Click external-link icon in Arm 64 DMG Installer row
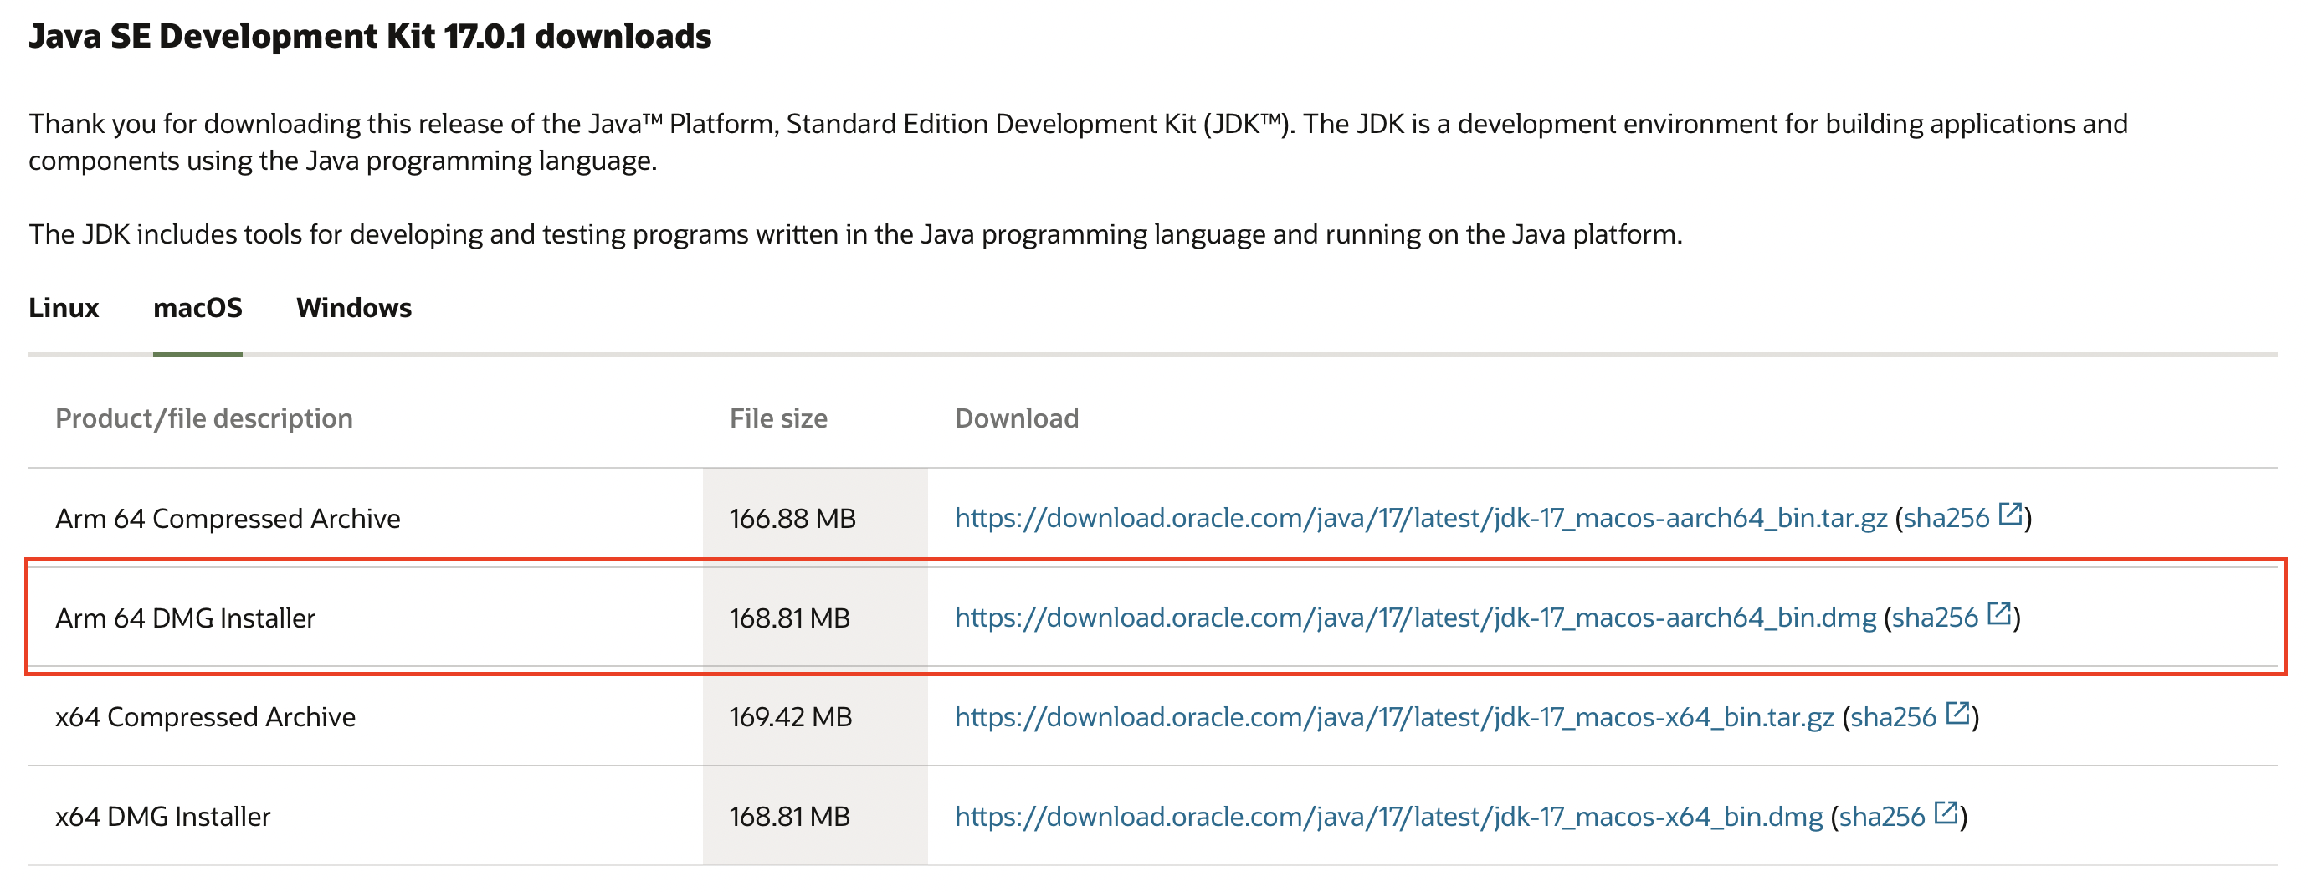Image resolution: width=2308 pixels, height=892 pixels. click(x=1999, y=613)
